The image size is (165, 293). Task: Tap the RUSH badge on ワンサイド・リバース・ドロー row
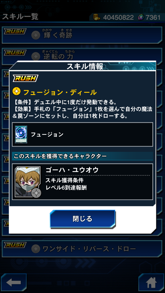(15, 245)
